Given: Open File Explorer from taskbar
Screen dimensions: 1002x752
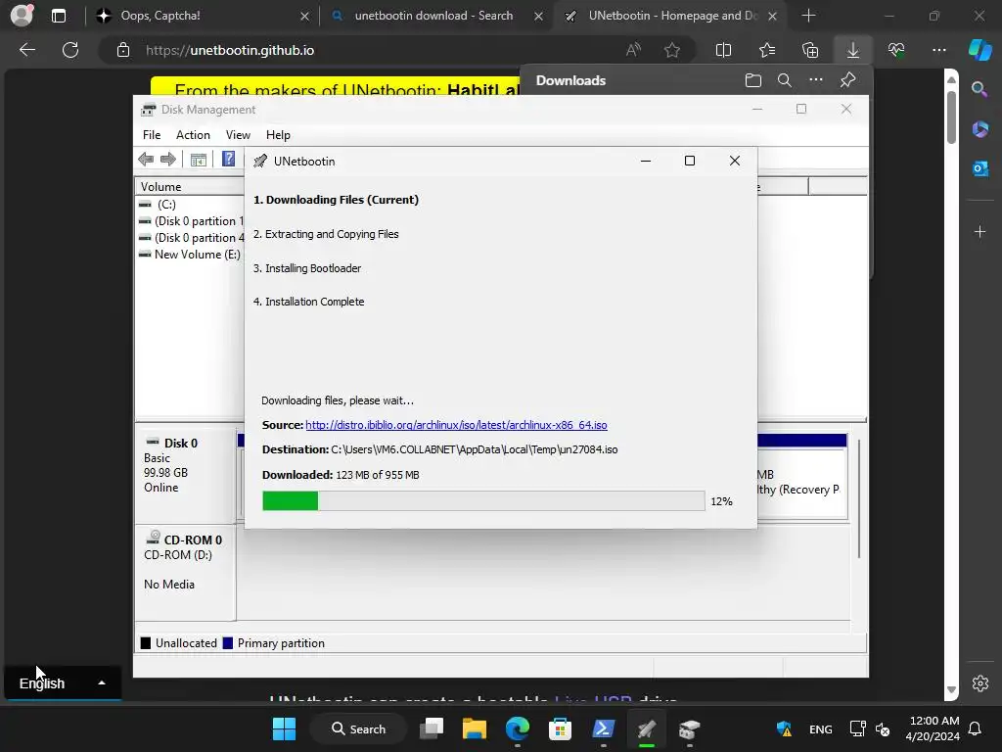Looking at the screenshot, I should pos(475,728).
